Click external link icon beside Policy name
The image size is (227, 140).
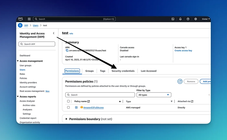(x=89, y=101)
